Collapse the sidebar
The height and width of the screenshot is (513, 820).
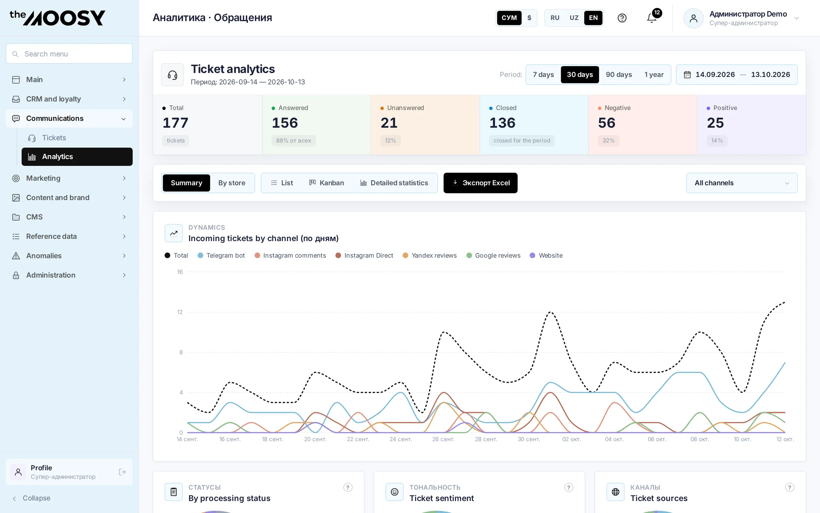click(31, 498)
